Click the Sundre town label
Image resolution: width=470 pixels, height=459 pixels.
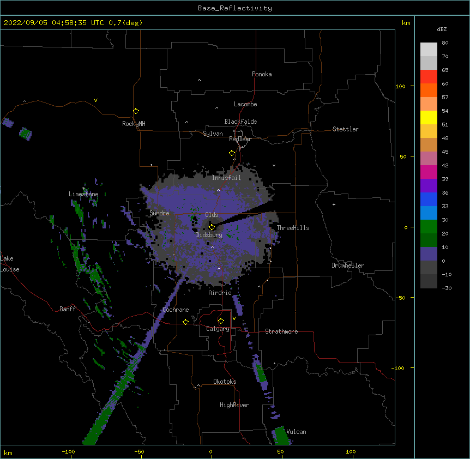coord(159,213)
